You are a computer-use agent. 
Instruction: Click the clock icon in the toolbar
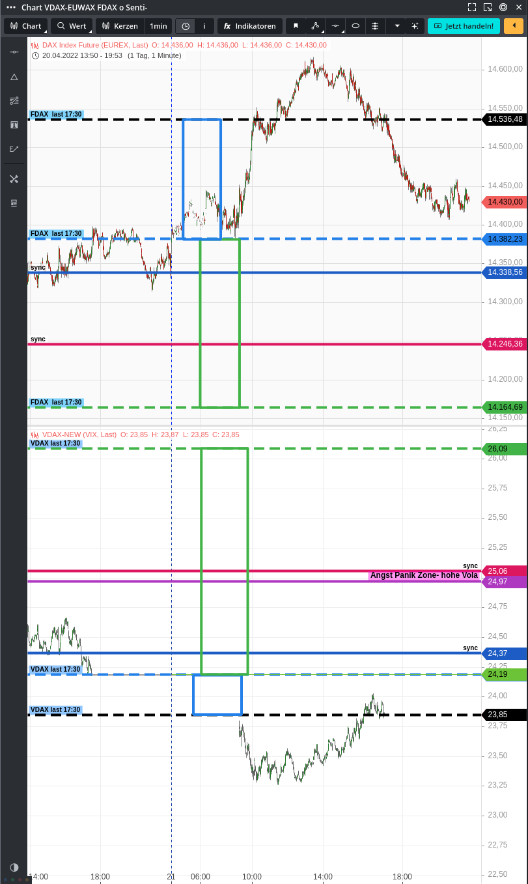[184, 26]
